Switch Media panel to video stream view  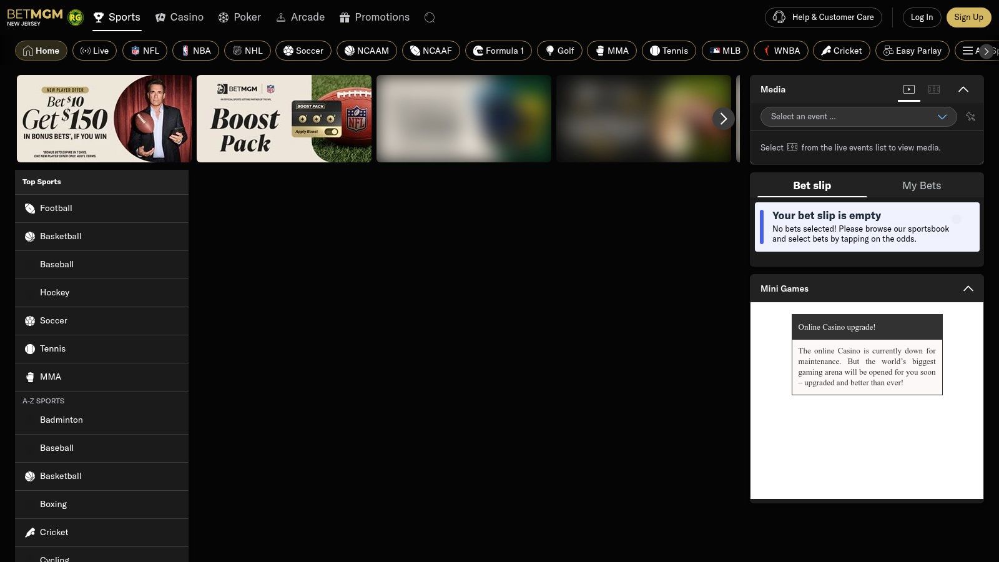pyautogui.click(x=909, y=89)
